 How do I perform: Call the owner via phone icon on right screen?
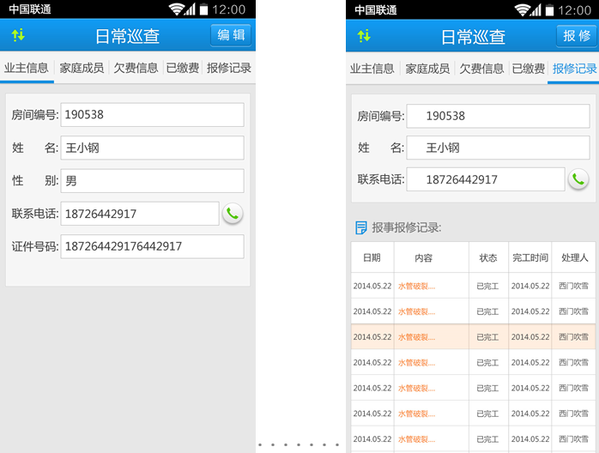tap(578, 179)
